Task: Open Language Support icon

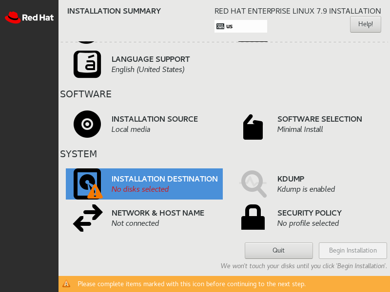Action: click(87, 64)
